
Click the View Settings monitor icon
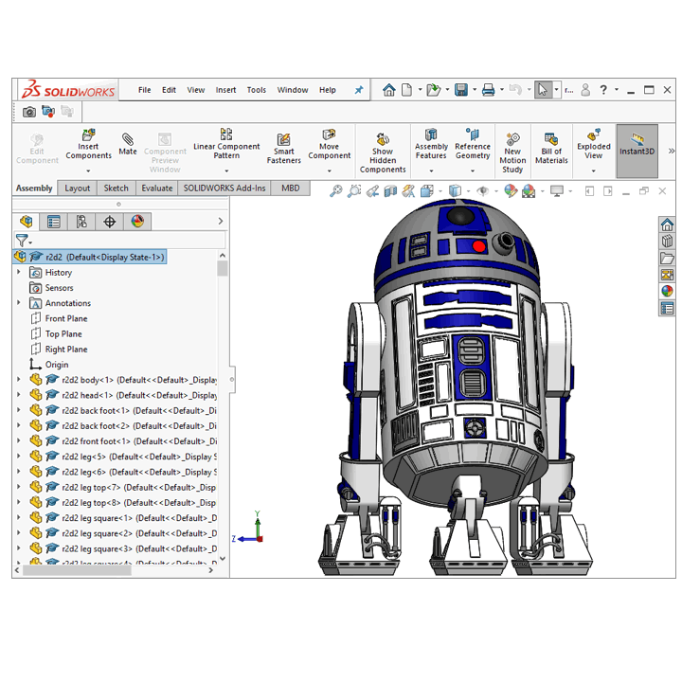[x=557, y=191]
